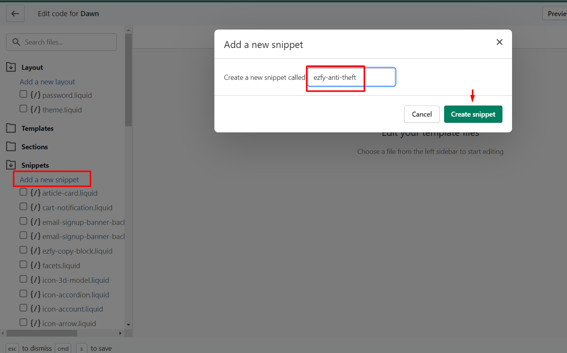Click liquid icon of ezfy-copy-block.liquid
This screenshot has height=353, width=567.
pos(35,251)
